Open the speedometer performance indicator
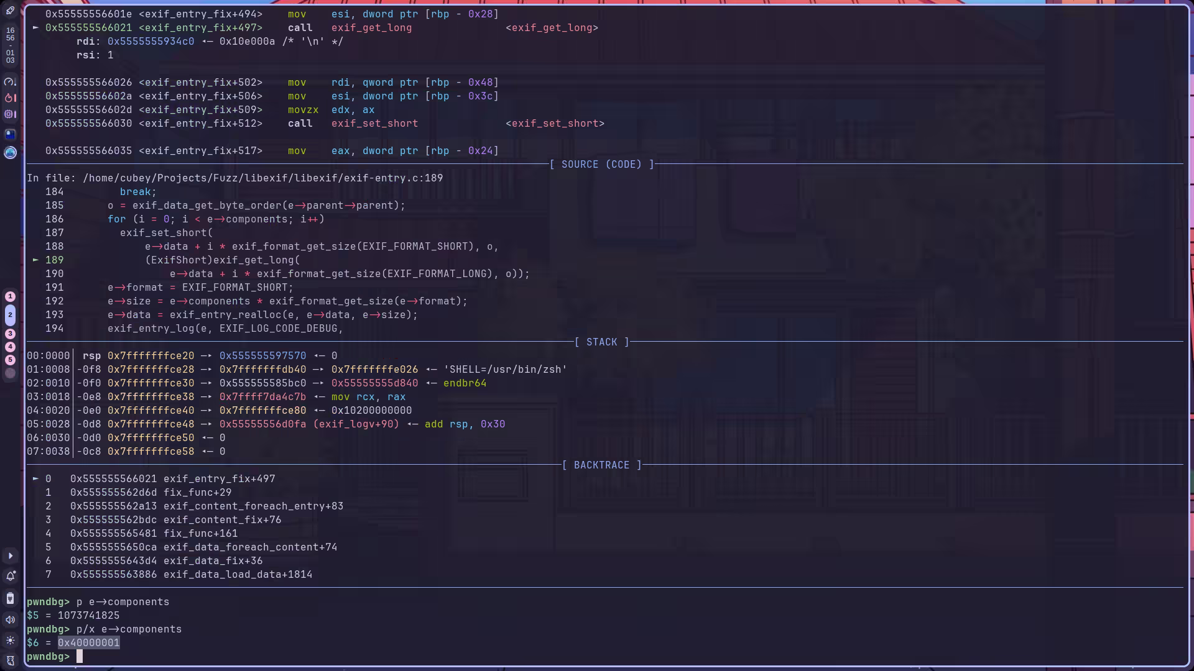This screenshot has width=1194, height=671. click(x=10, y=81)
